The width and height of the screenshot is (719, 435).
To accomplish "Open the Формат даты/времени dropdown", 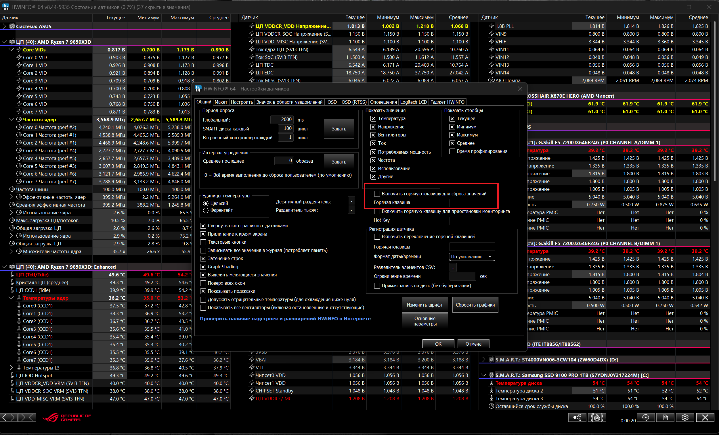I will 472,257.
